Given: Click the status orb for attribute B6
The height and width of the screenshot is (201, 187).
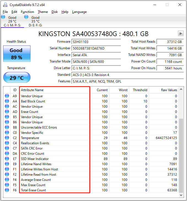Looking at the screenshot, I should [7, 122].
